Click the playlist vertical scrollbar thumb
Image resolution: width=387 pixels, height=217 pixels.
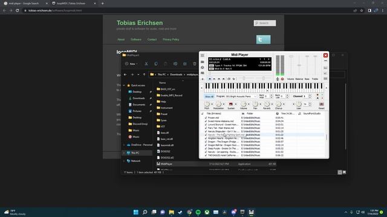coord(327,137)
